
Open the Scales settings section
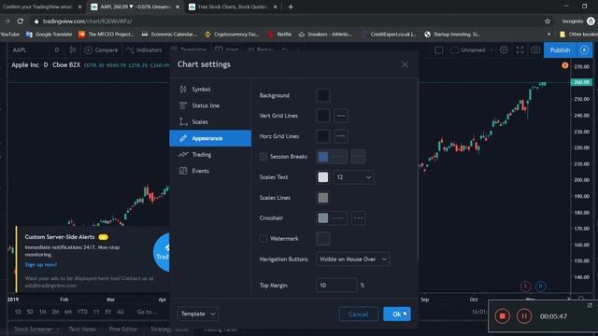click(210, 122)
